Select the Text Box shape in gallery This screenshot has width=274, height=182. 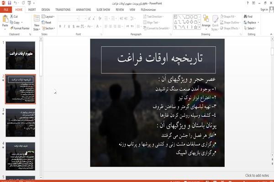point(175,17)
